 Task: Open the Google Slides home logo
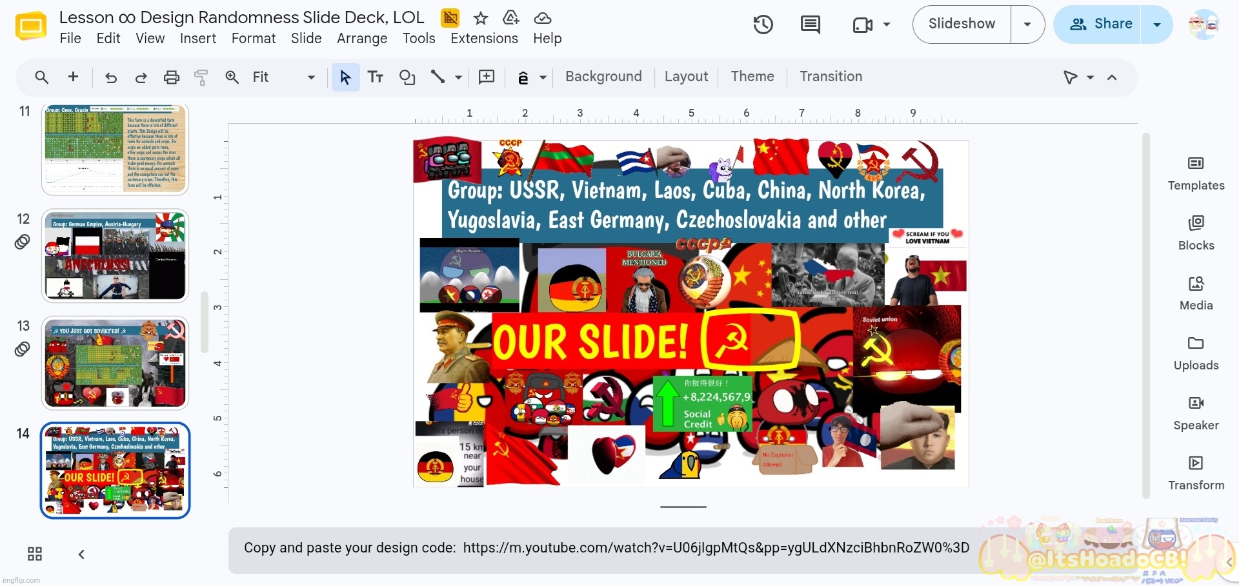(x=30, y=26)
